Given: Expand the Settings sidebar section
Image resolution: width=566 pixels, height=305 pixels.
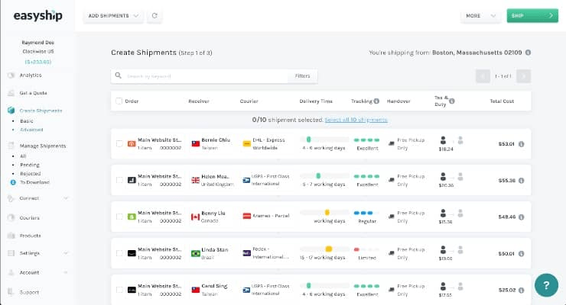Looking at the screenshot, I should pos(66,253).
